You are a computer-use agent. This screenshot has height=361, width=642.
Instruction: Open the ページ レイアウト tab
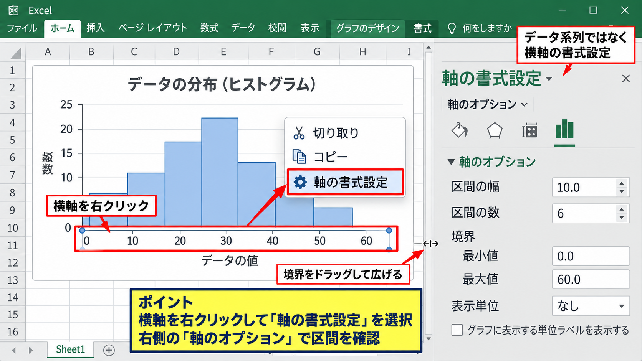click(x=152, y=28)
